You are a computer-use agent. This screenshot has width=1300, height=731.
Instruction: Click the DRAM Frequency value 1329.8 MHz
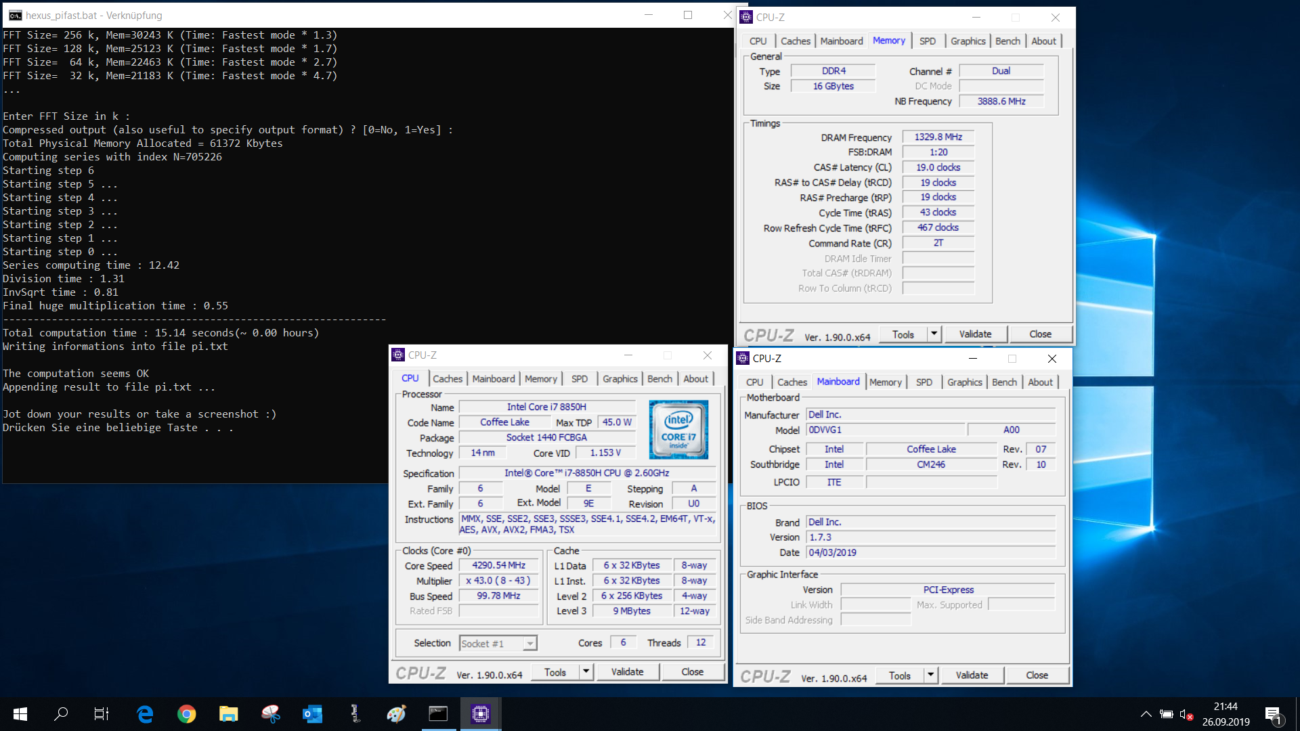pyautogui.click(x=938, y=137)
